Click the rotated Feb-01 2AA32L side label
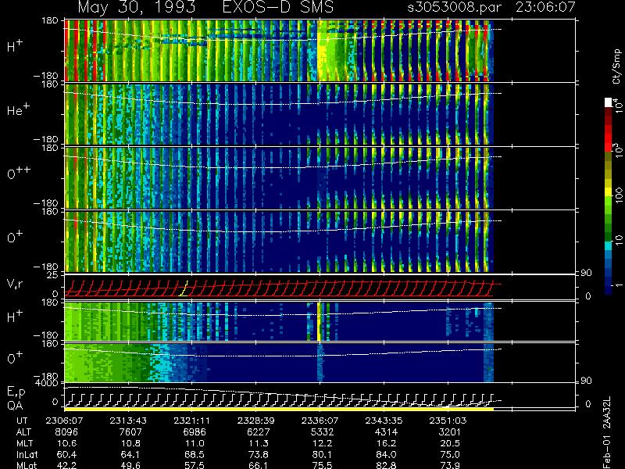625x469 pixels. [x=607, y=432]
